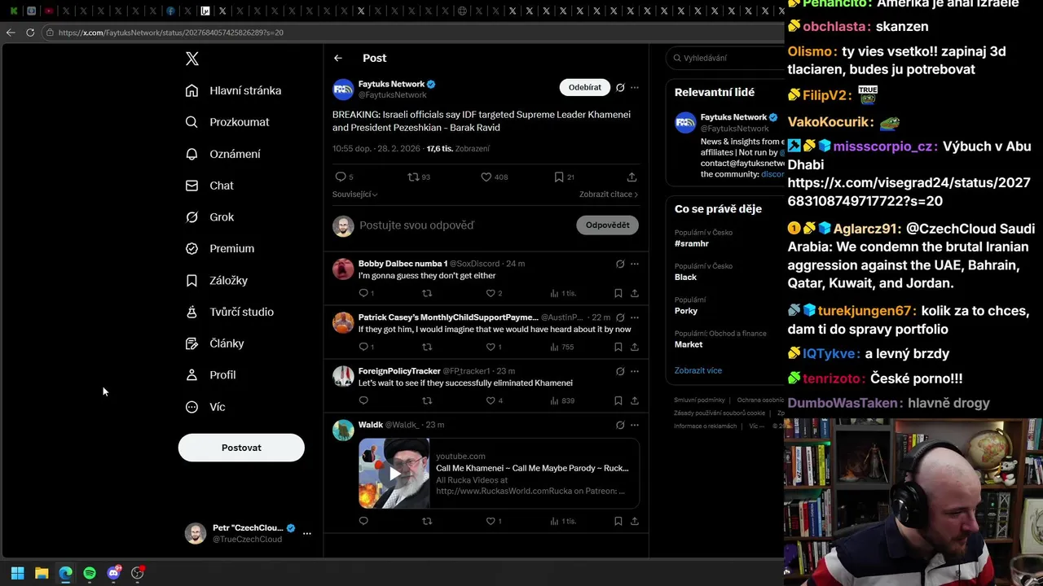Open the Víc more menu
Image resolution: width=1043 pixels, height=586 pixels.
click(x=205, y=407)
